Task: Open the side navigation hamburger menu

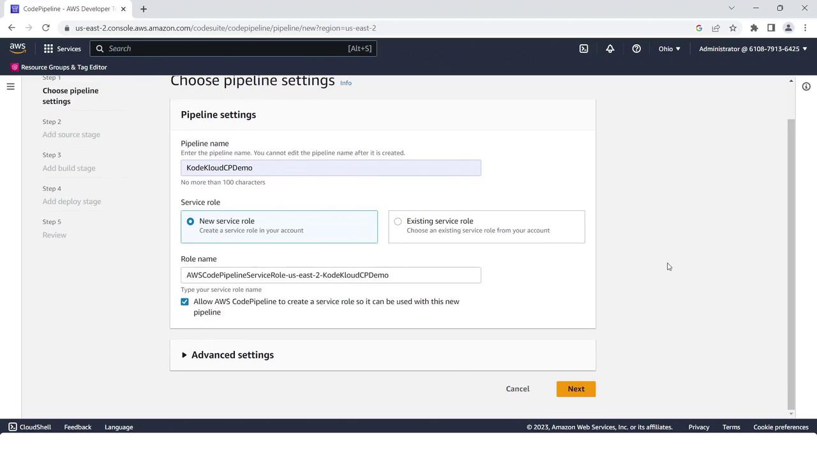Action: click(x=10, y=86)
